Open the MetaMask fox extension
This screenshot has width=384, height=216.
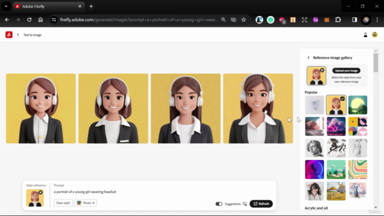pos(326,20)
